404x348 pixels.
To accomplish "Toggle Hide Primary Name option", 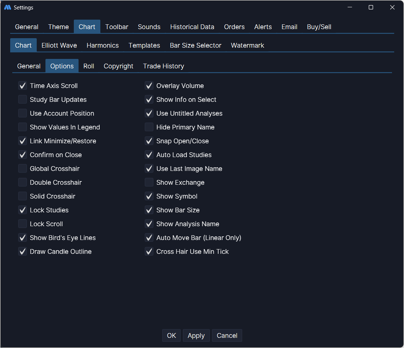I will (x=149, y=127).
